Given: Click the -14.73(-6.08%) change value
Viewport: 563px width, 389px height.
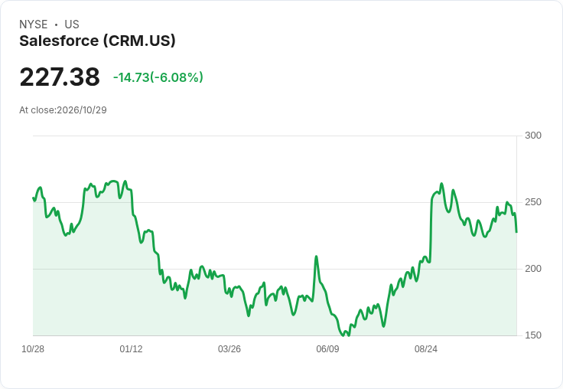Looking at the screenshot, I should (x=158, y=77).
